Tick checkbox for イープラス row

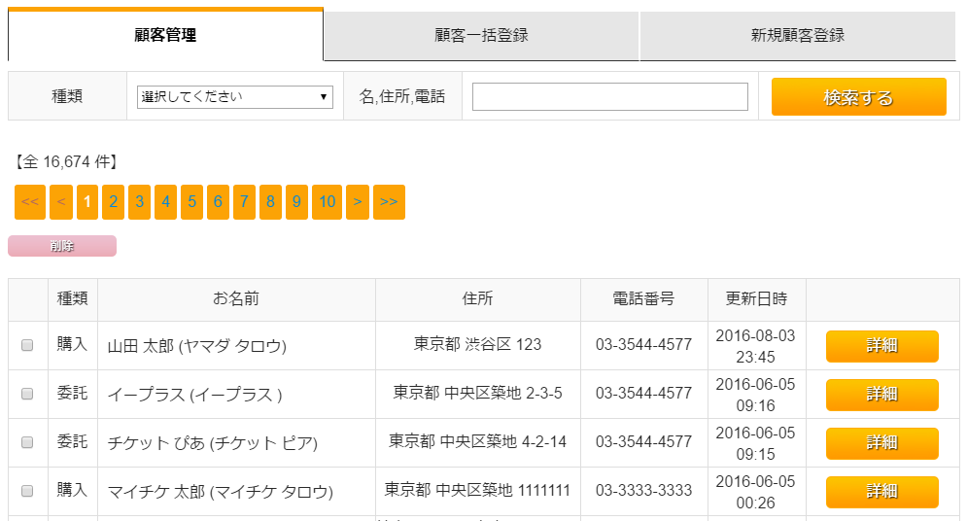(x=27, y=394)
